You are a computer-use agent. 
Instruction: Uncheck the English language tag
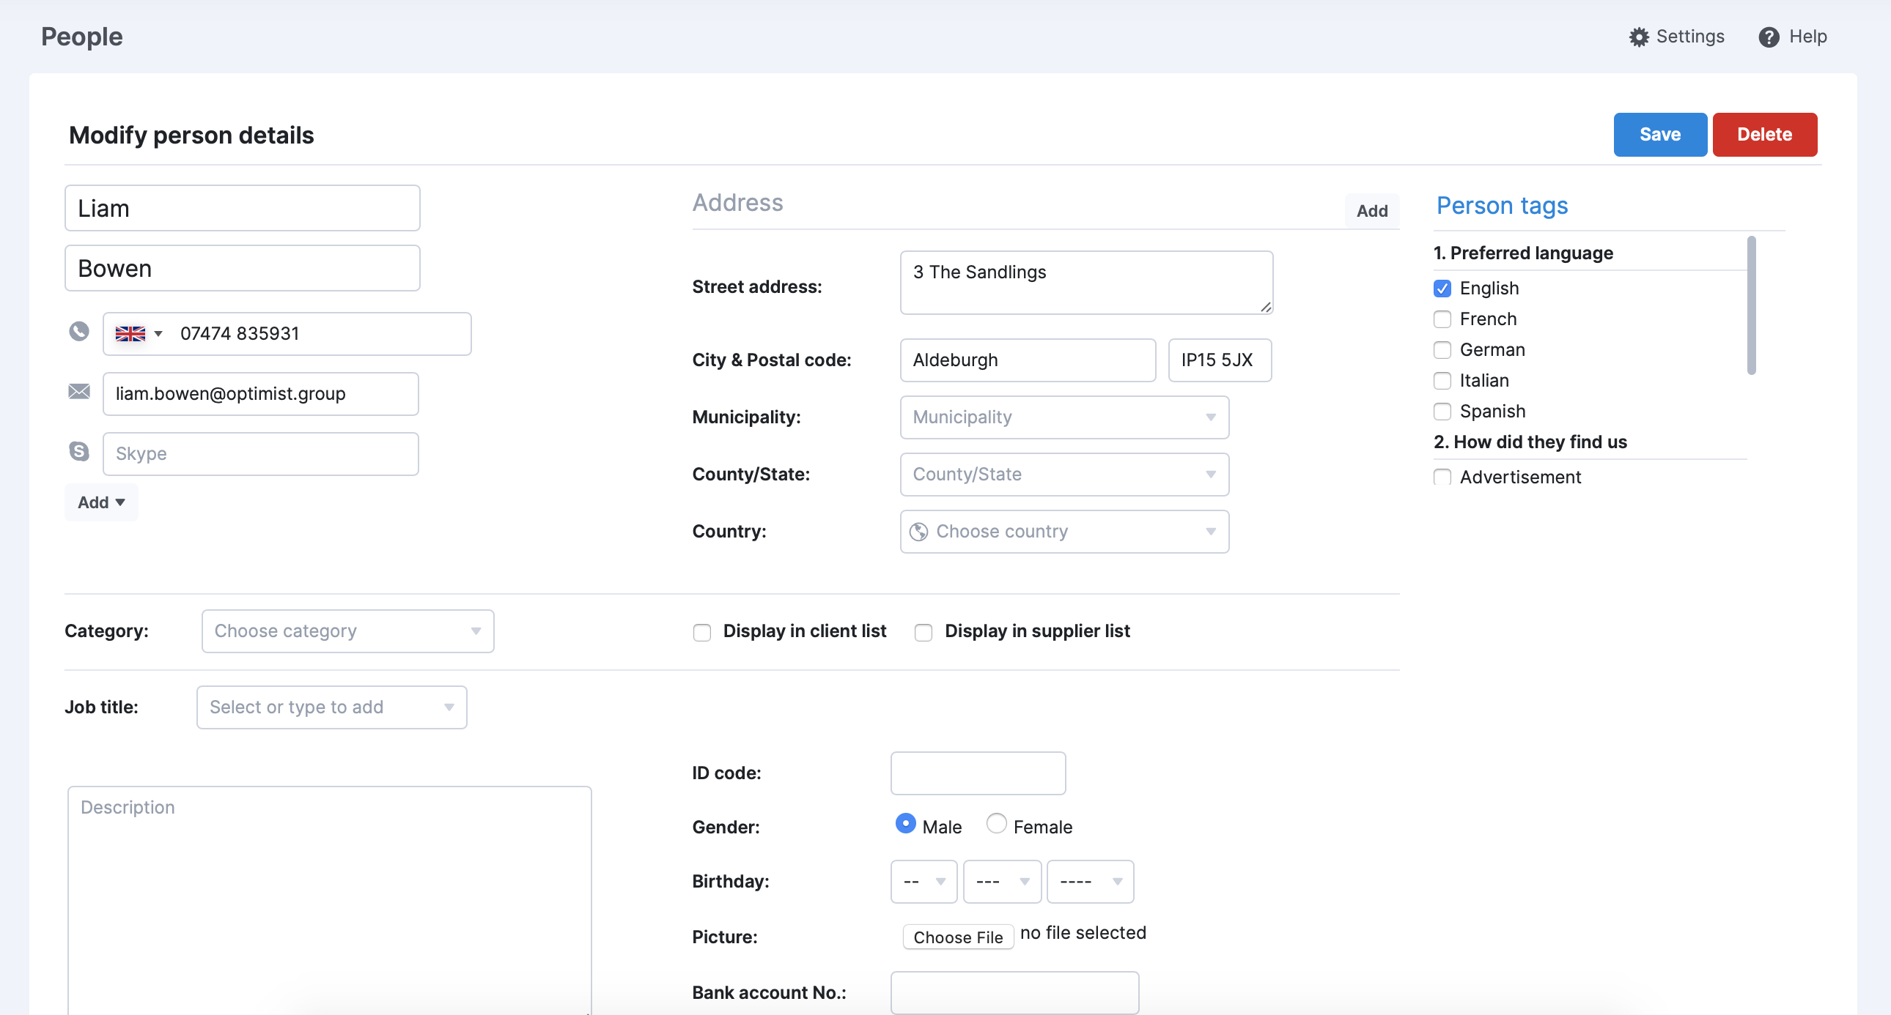[1442, 289]
